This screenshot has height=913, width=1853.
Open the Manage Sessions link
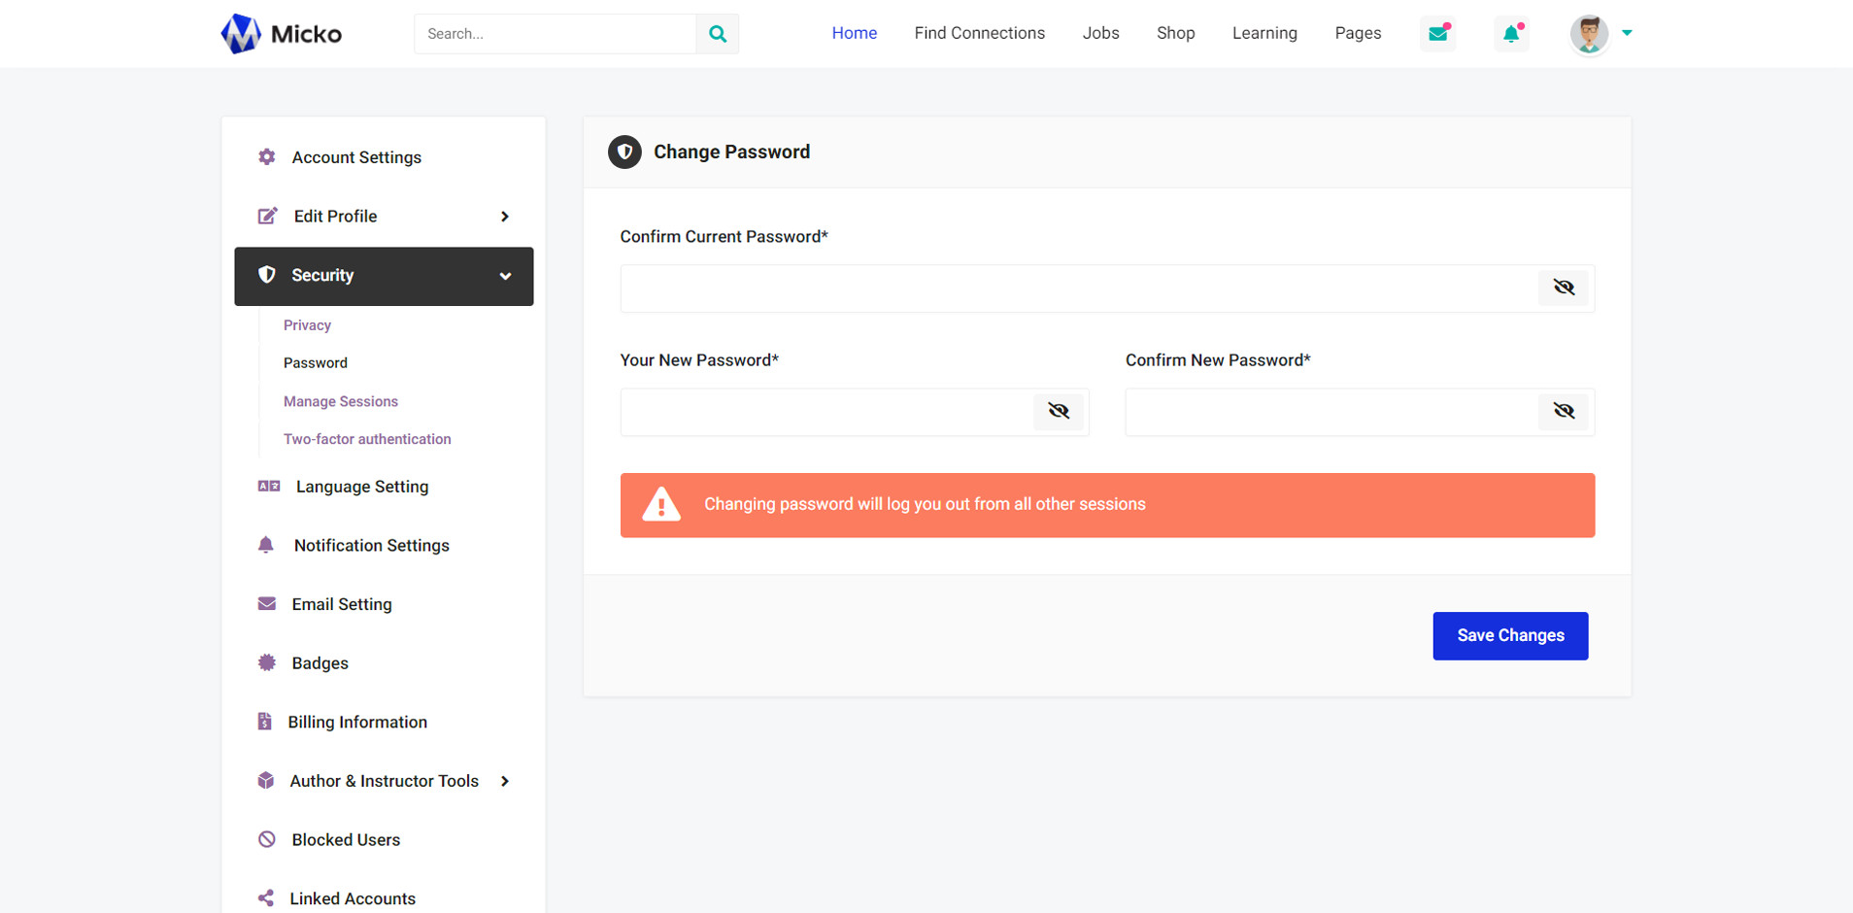click(341, 401)
